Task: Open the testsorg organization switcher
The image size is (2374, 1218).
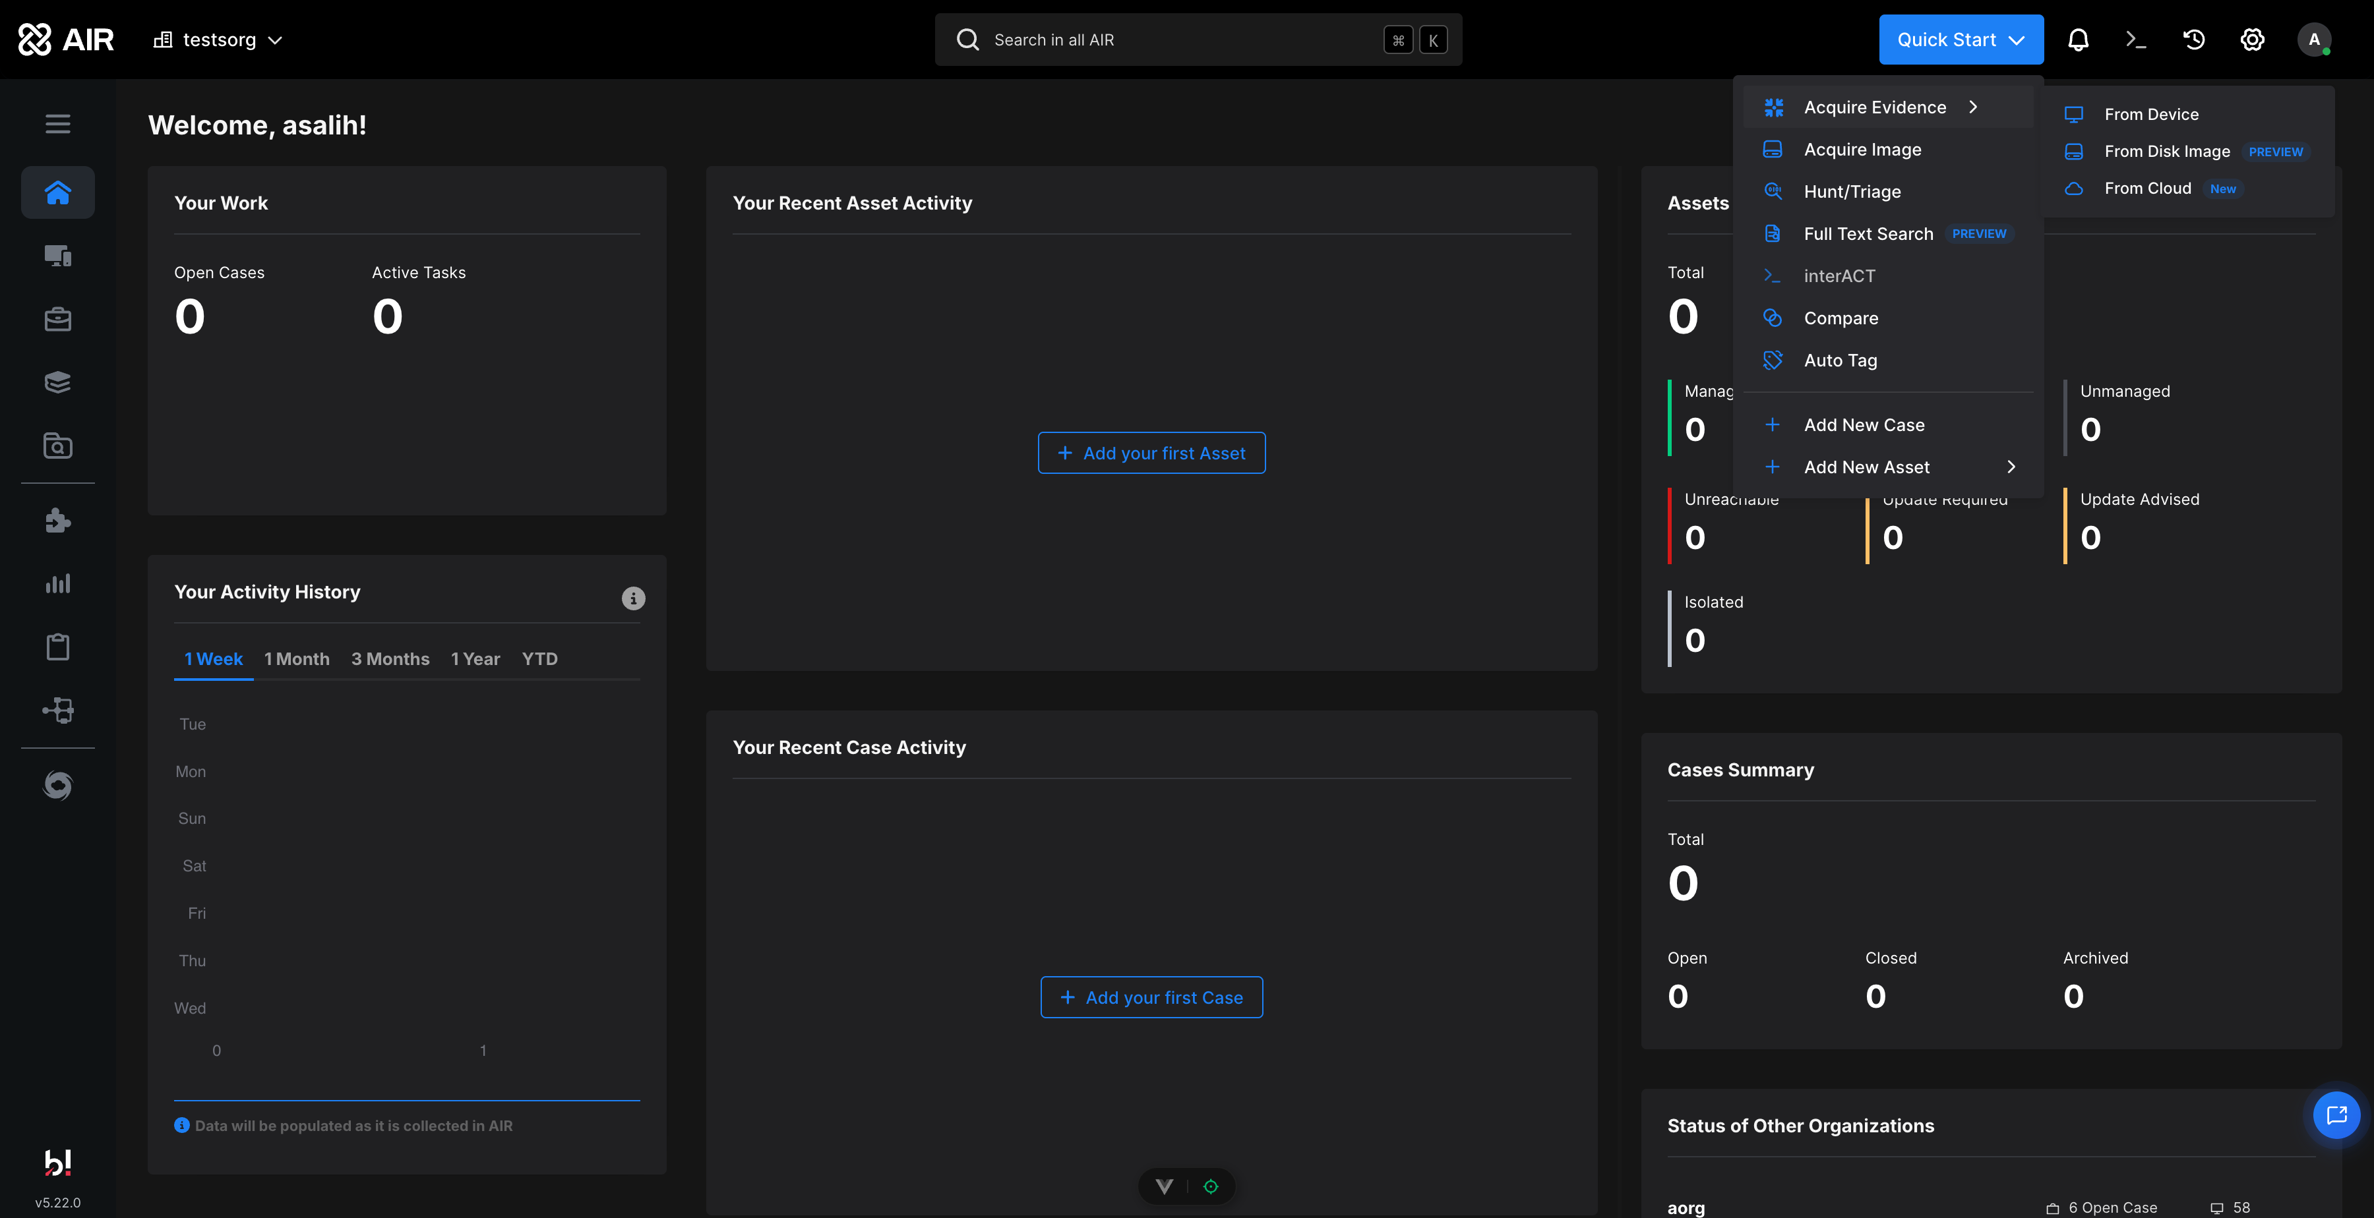Action: [x=218, y=40]
